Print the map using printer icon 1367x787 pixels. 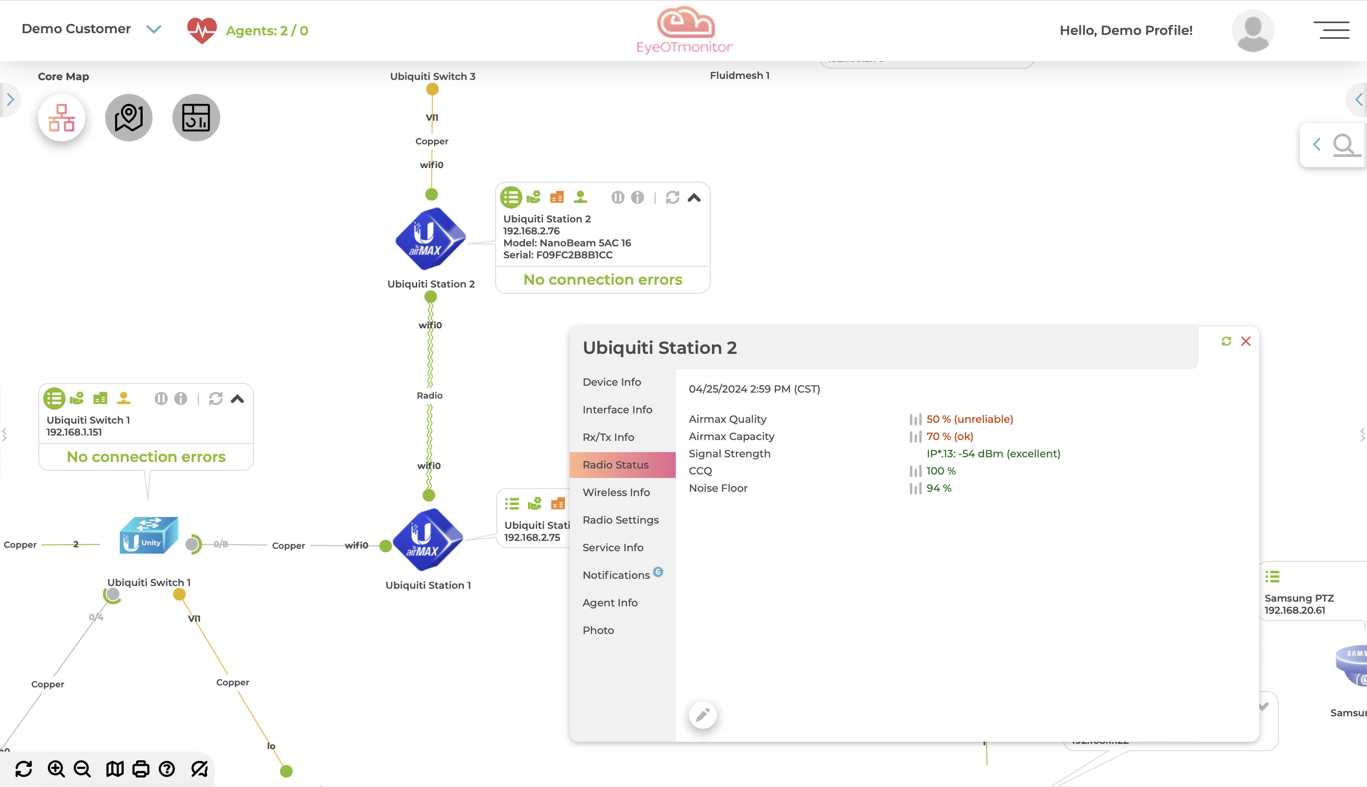(x=140, y=768)
